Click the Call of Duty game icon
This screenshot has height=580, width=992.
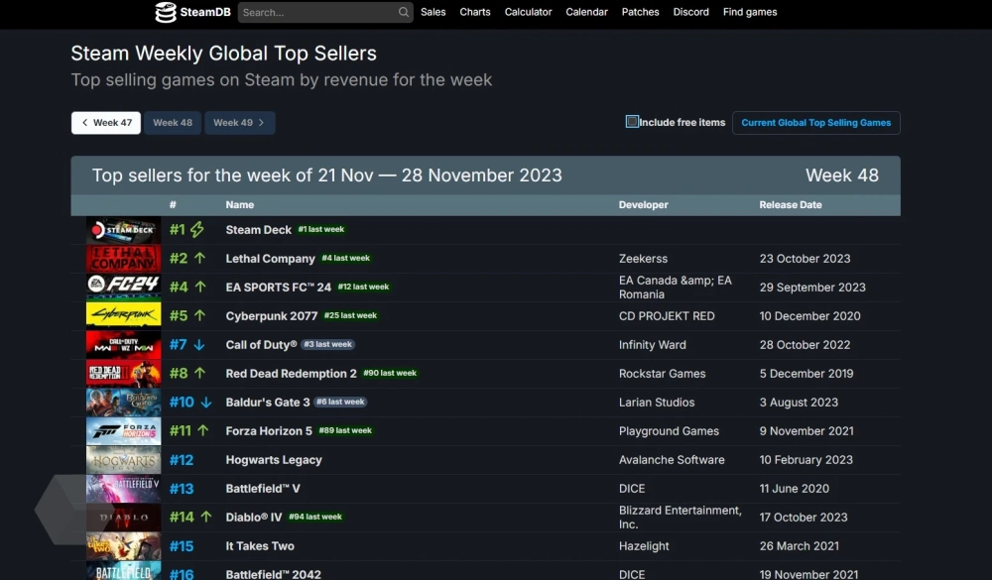(123, 345)
